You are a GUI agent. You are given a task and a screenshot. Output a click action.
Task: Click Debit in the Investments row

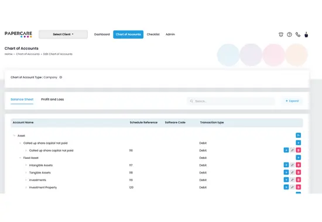tap(203, 180)
